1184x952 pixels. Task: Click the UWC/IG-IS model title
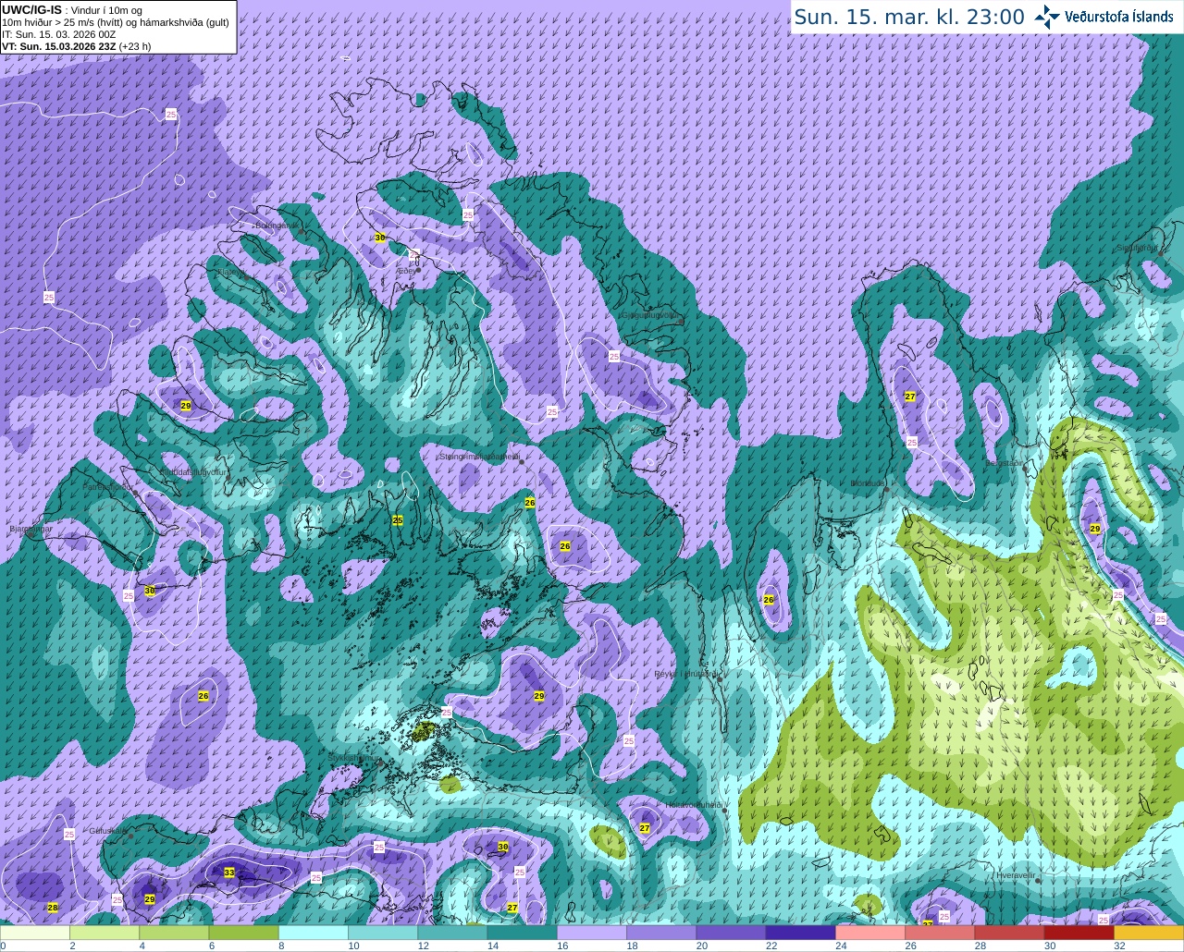[x=31, y=9]
